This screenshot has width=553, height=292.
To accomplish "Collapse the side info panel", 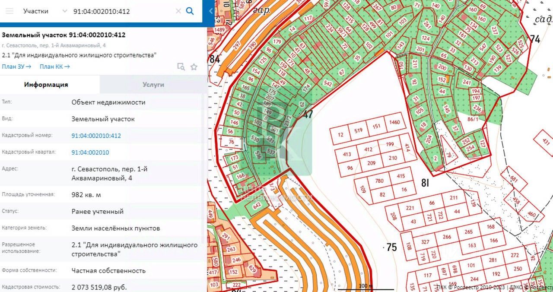I will click(211, 11).
